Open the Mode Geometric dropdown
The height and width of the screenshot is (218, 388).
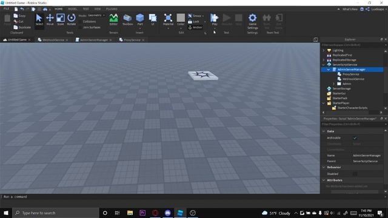[96, 15]
